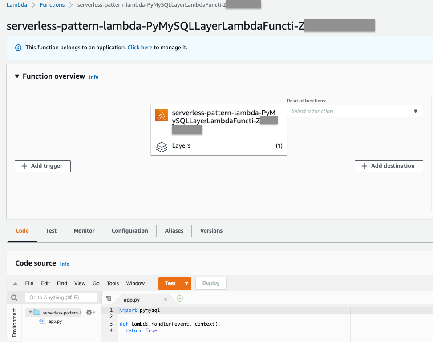Add new editor tab with plus icon
The image size is (433, 342).
tap(180, 298)
